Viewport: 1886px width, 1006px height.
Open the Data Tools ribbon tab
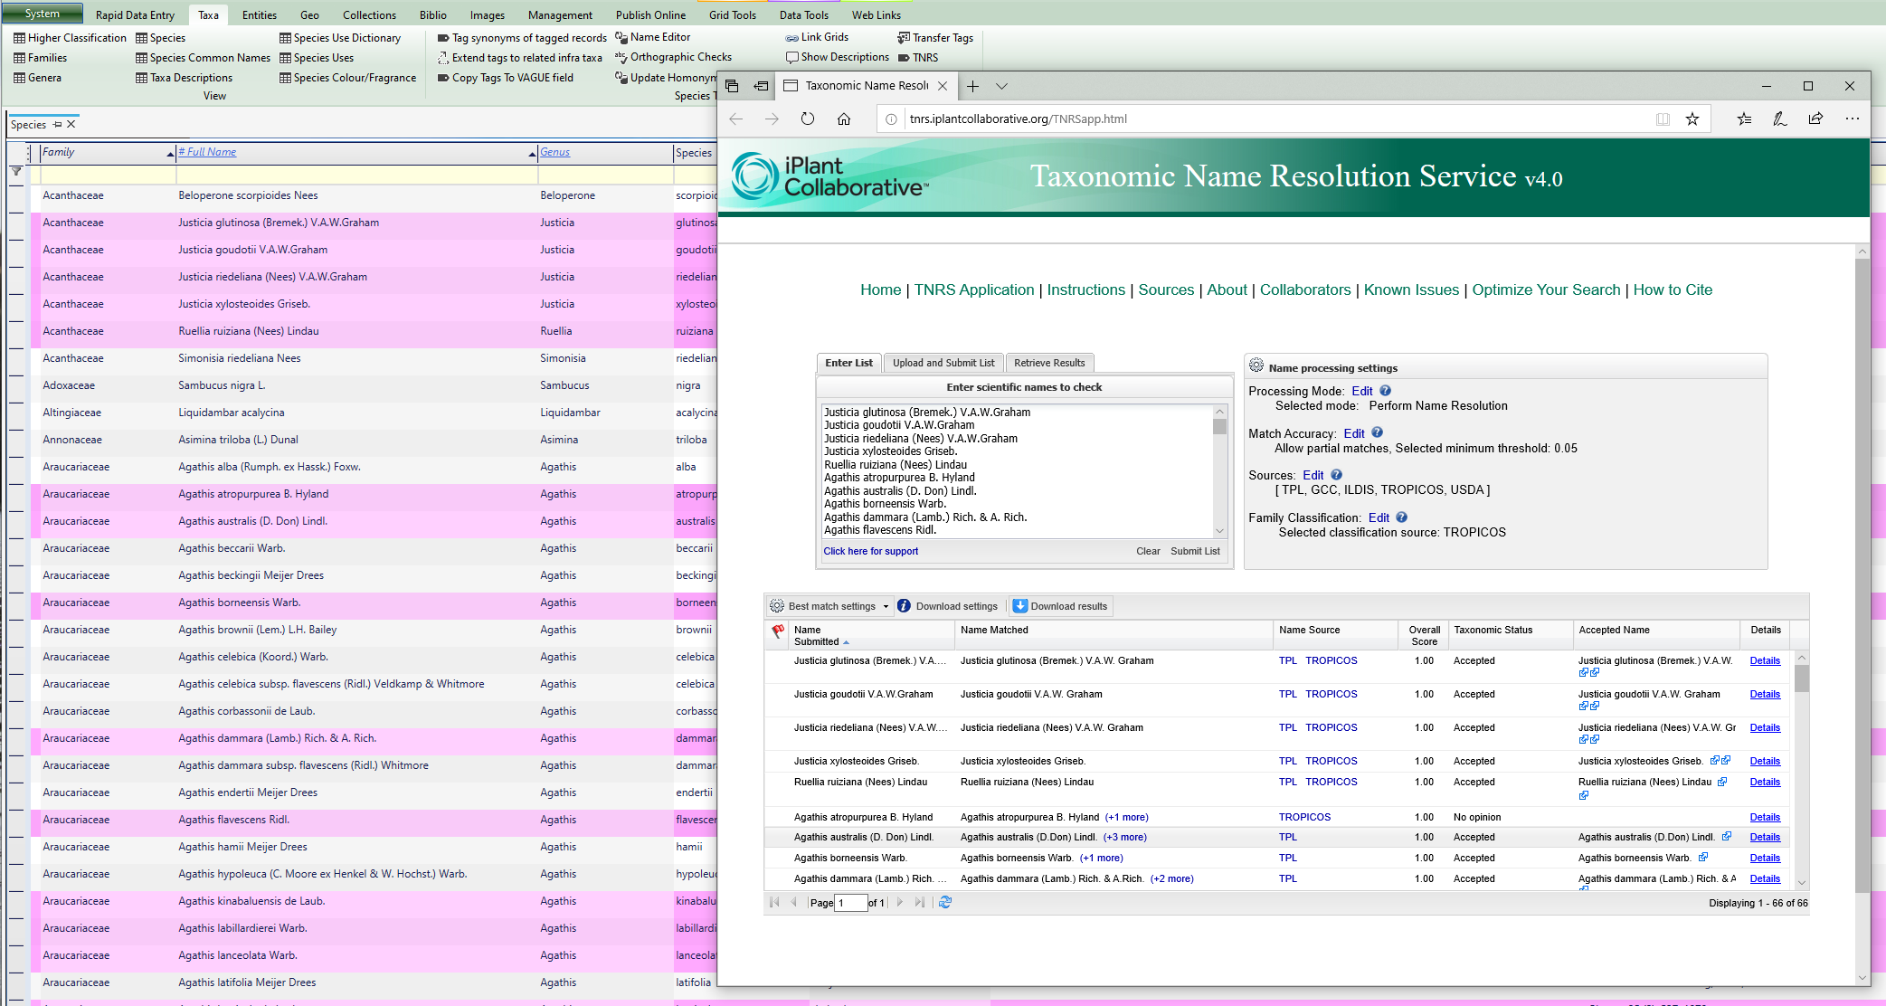[x=803, y=14]
